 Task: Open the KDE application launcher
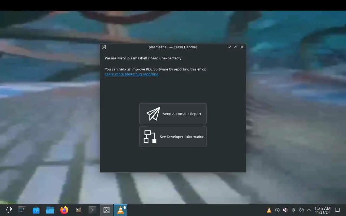[9, 210]
